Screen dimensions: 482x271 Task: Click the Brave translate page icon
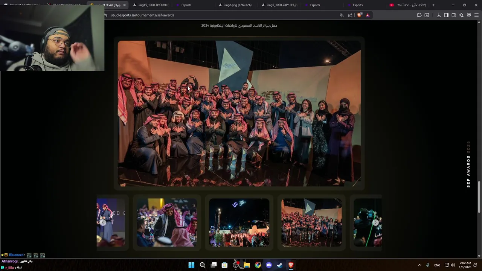coord(342,15)
